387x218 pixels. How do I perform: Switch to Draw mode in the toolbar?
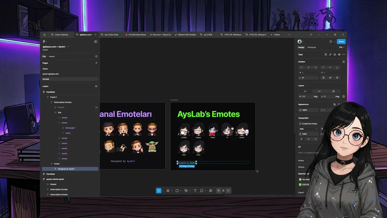coord(219,191)
